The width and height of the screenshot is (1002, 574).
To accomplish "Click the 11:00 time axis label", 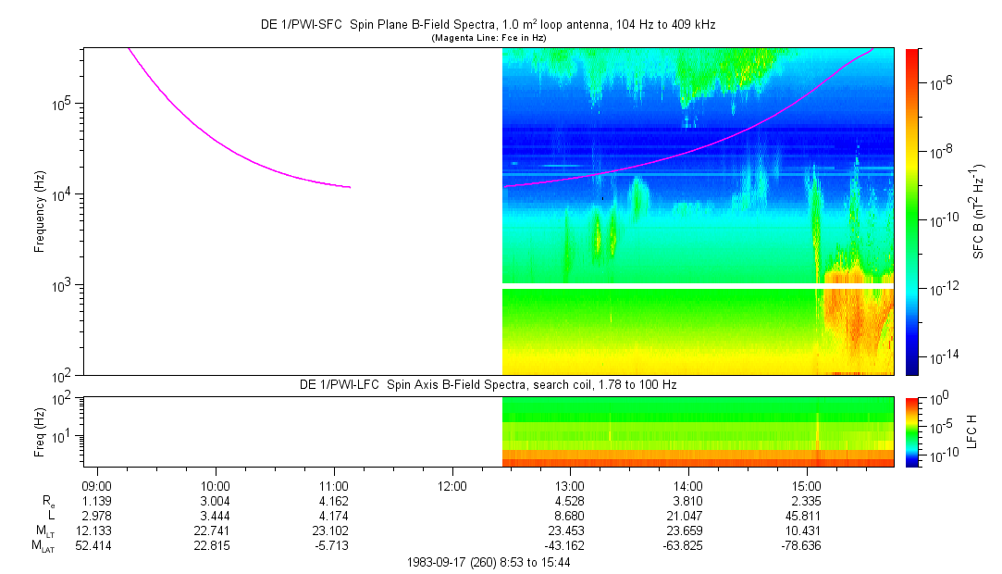I will click(333, 485).
